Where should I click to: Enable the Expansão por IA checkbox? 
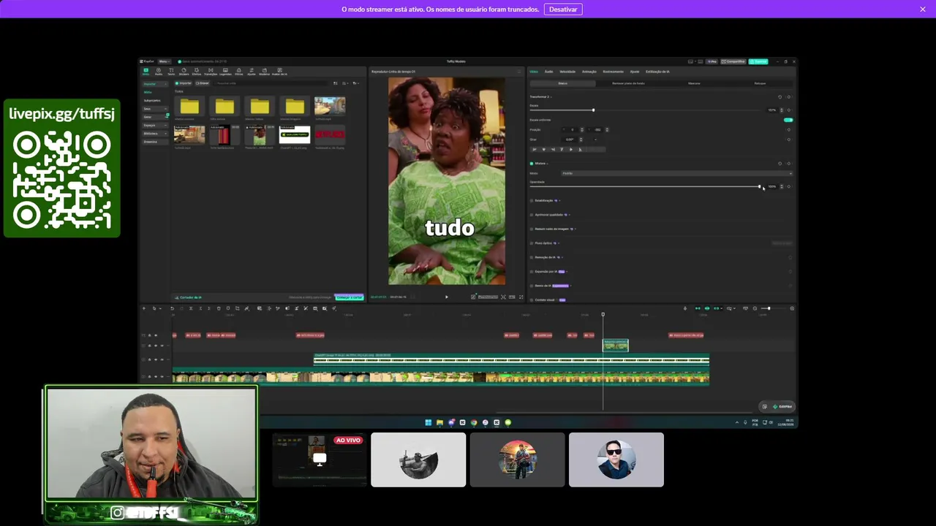pos(532,272)
